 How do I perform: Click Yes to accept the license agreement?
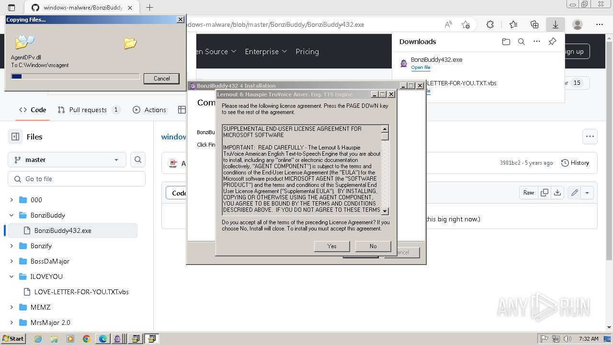(x=332, y=246)
